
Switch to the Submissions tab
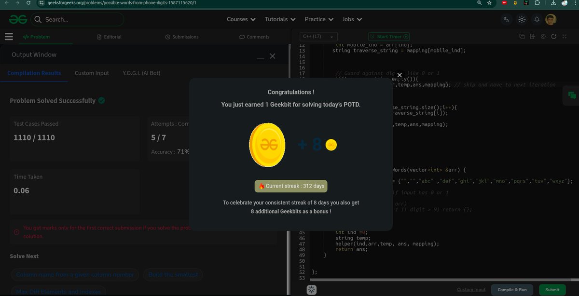coord(181,37)
